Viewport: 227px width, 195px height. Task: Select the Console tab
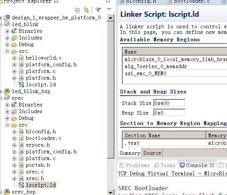197,165
